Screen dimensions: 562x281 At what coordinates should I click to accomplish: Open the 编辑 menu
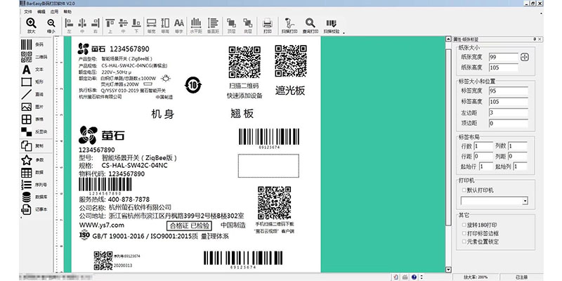click(41, 12)
